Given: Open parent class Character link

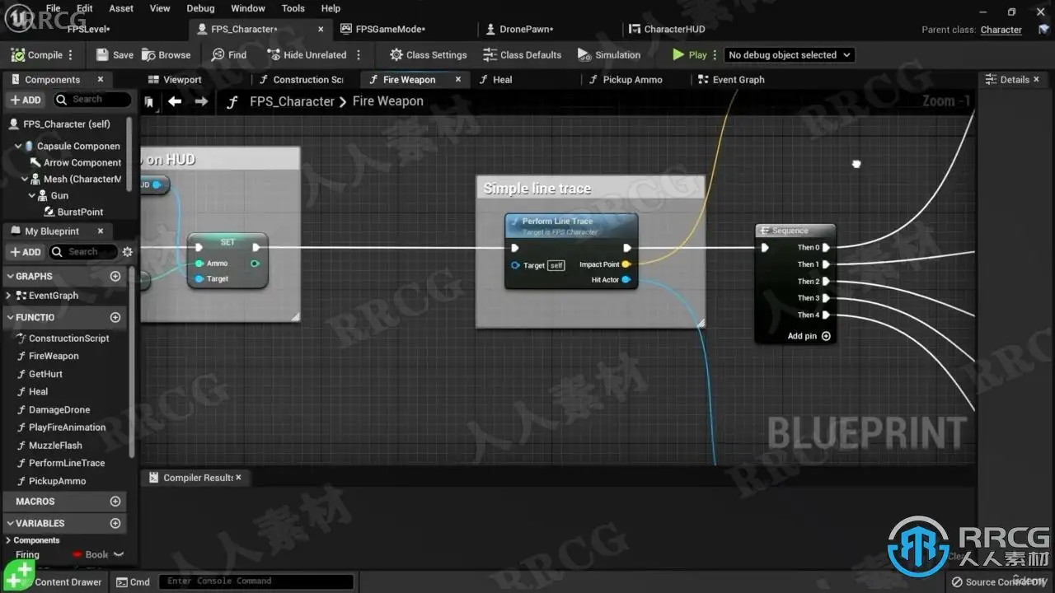Looking at the screenshot, I should click(x=1001, y=30).
